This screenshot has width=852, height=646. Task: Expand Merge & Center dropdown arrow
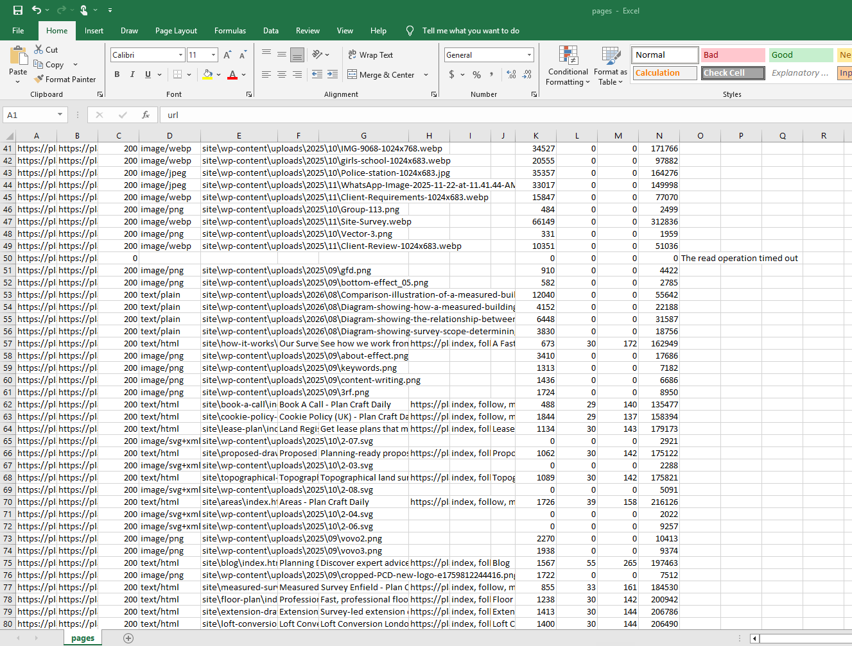[x=426, y=74]
